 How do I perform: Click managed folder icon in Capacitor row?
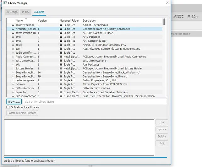tap(61, 92)
